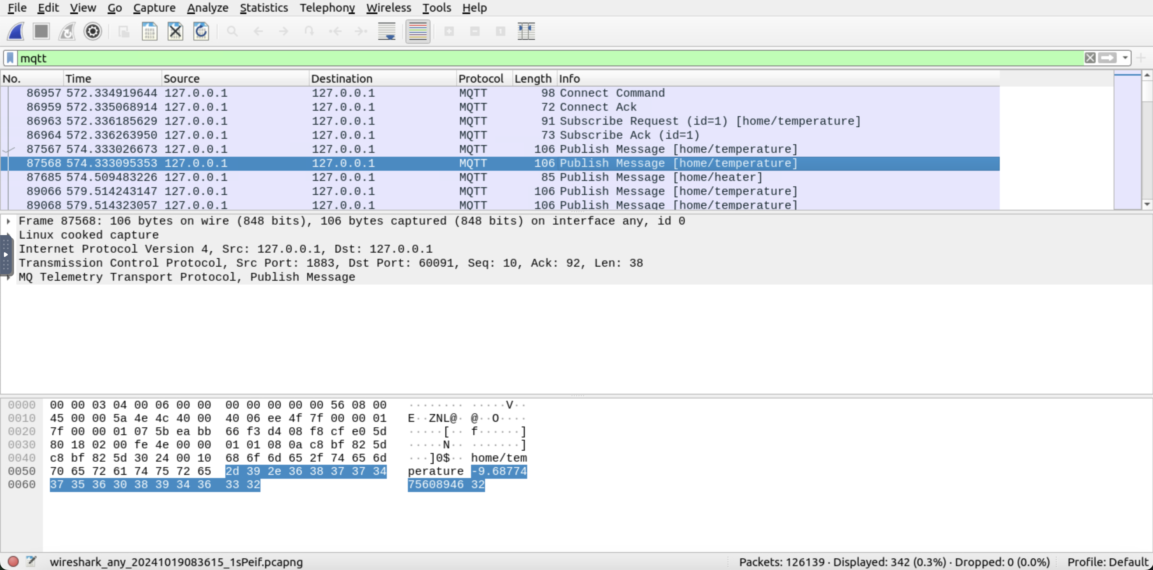Open recent display filters dropdown

1125,58
